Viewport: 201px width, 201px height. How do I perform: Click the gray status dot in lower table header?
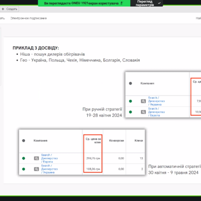[x=24, y=141]
